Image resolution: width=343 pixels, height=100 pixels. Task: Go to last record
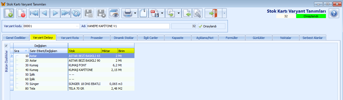point(65,13)
